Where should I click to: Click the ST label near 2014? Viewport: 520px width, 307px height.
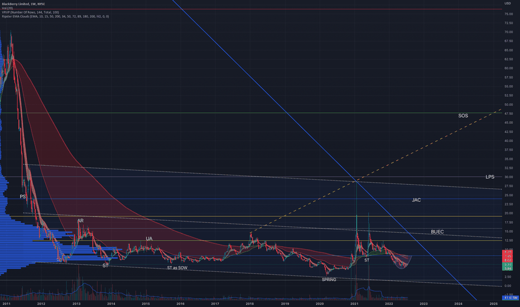(105, 266)
